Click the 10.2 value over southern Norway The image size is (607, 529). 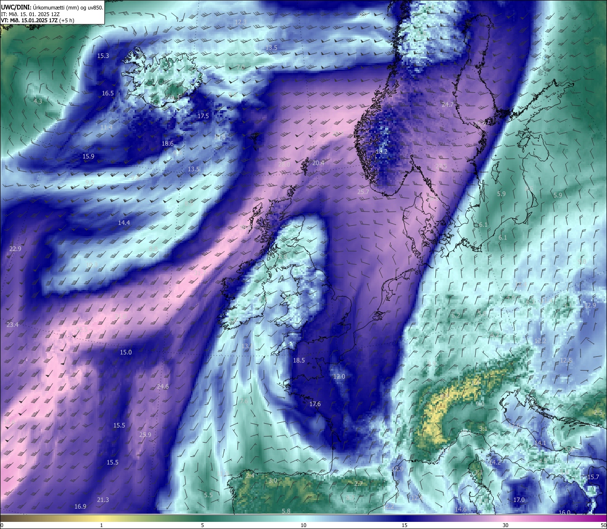[x=381, y=152]
